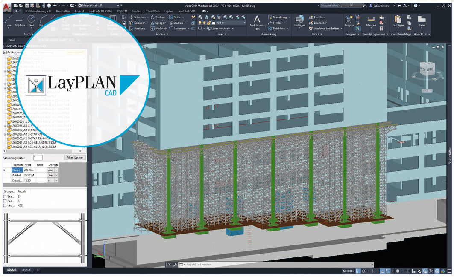Toggle the Artikelnummer checkbox
Image resolution: width=454 pixels, height=277 pixels.
[5, 52]
